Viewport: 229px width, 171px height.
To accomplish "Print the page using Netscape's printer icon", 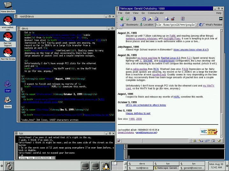I will coord(166,19).
